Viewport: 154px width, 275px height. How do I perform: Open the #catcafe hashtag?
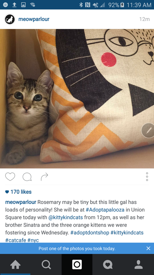(x=16, y=240)
